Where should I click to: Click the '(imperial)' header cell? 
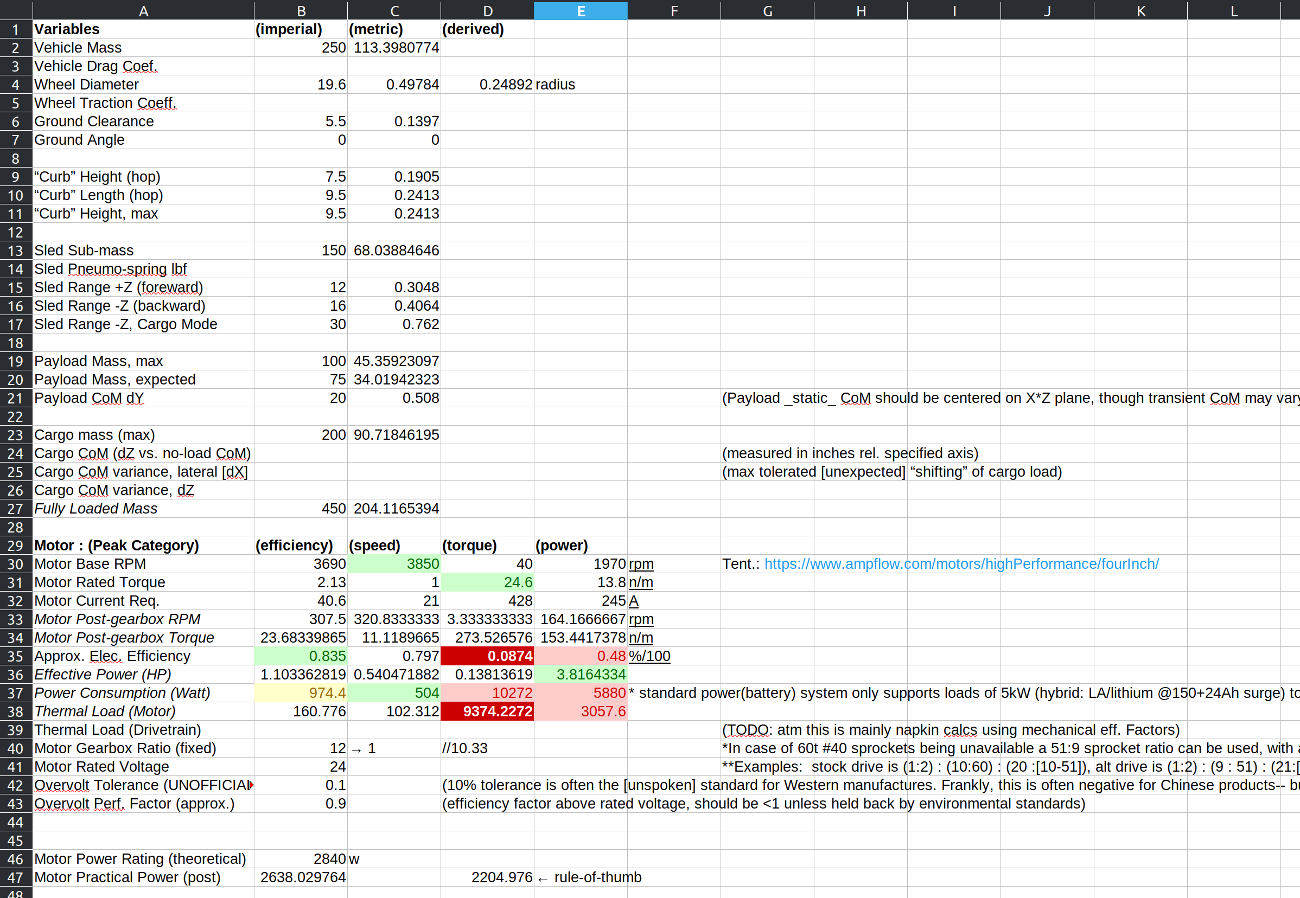tap(301, 29)
